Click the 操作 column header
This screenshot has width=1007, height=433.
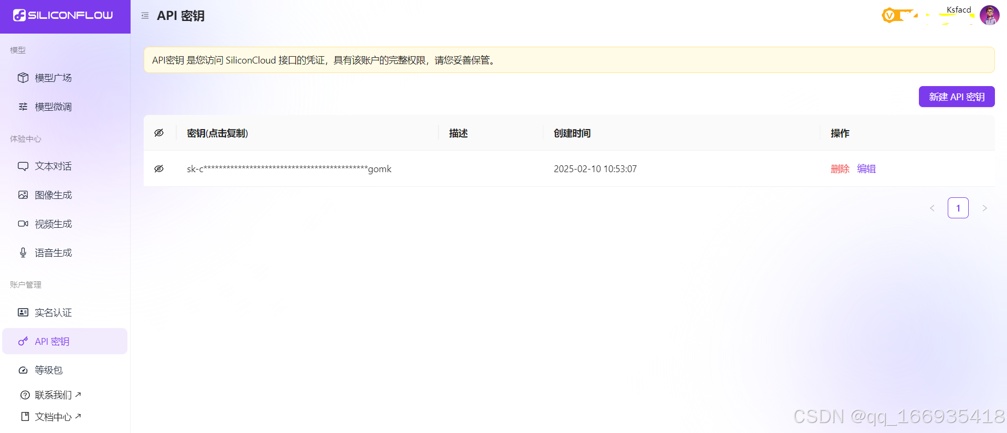(x=840, y=133)
